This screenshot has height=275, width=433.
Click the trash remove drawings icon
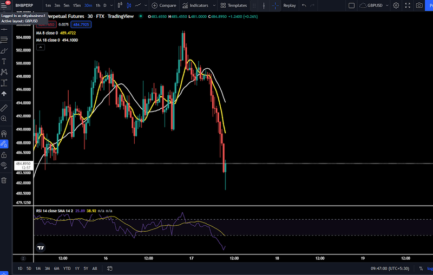pos(4,180)
